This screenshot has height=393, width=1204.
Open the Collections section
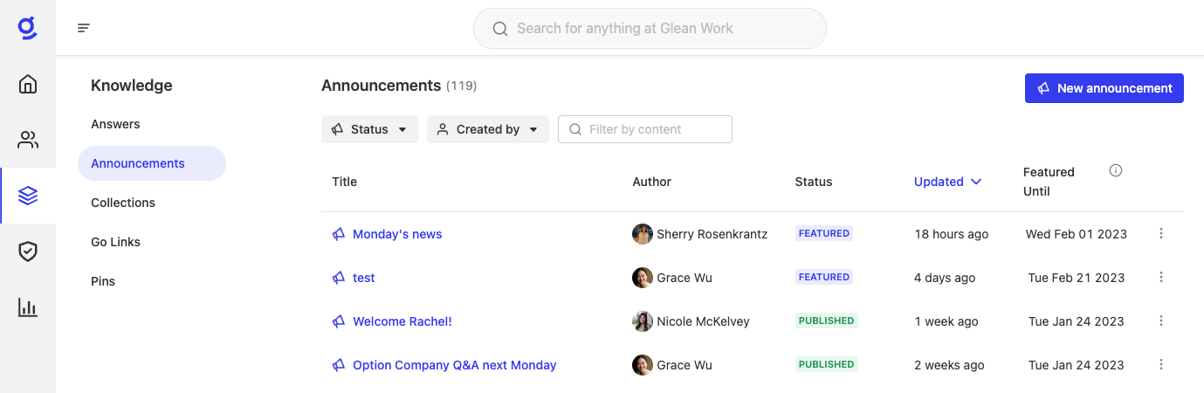pos(123,203)
